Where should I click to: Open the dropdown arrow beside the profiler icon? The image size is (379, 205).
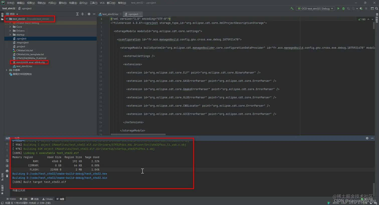point(357,9)
